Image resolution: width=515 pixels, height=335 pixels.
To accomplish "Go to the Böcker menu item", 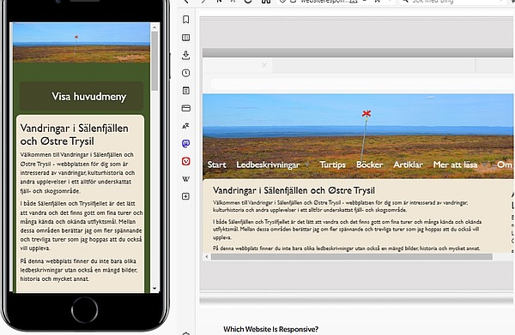I will click(x=369, y=165).
